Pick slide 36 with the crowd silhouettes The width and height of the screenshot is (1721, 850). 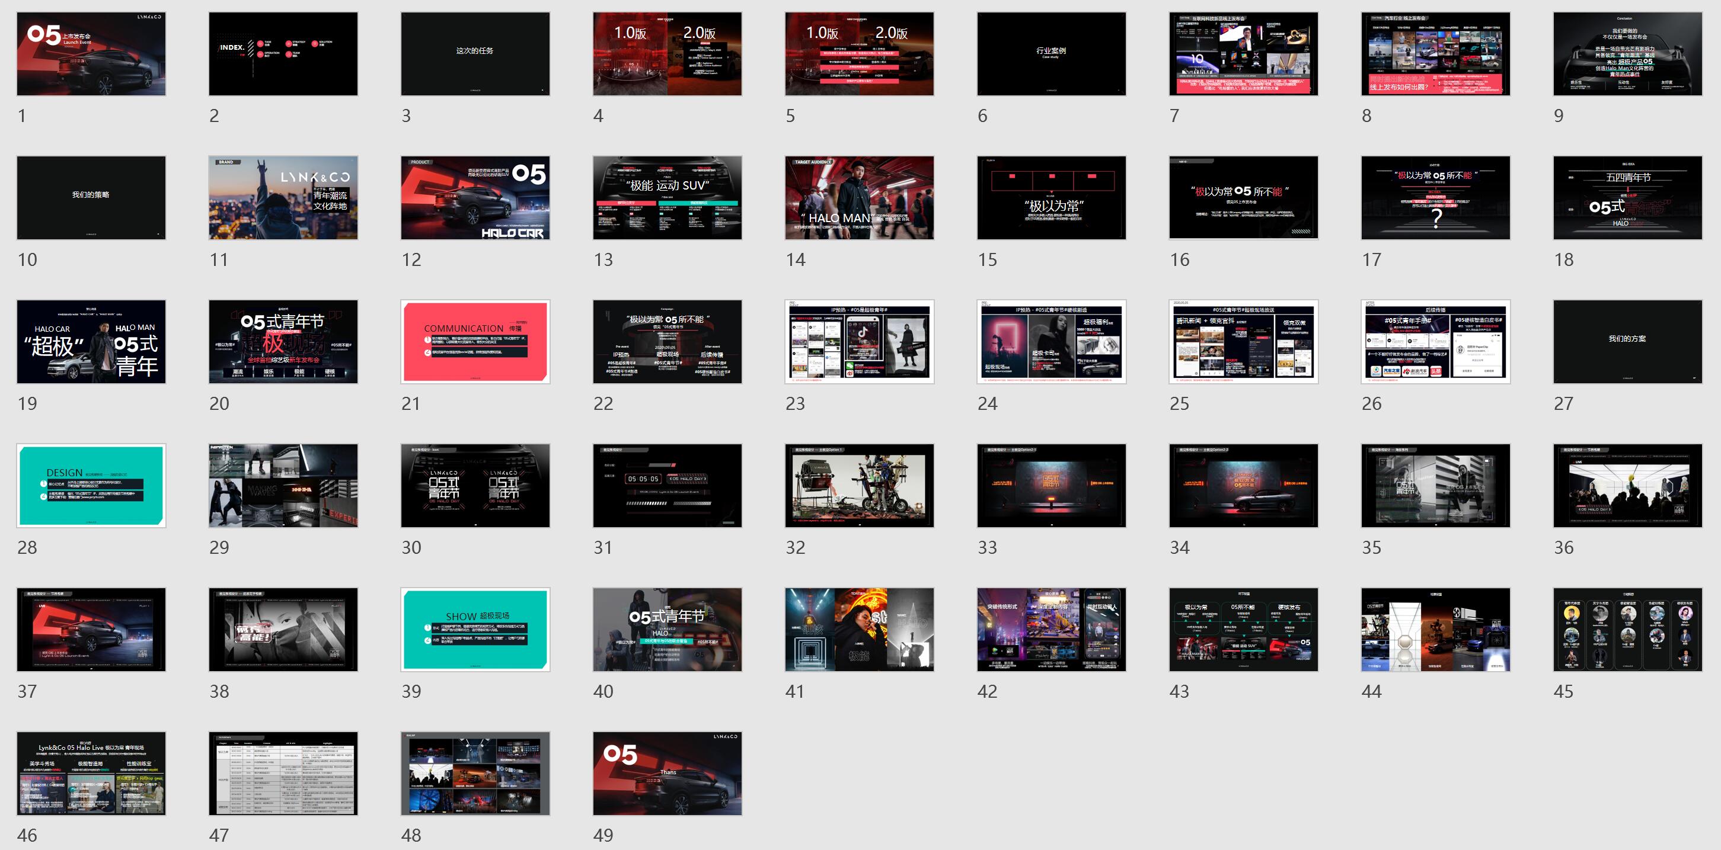(1627, 486)
